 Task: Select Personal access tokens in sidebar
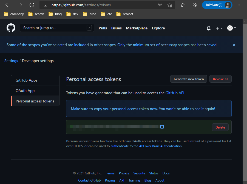click(x=35, y=101)
